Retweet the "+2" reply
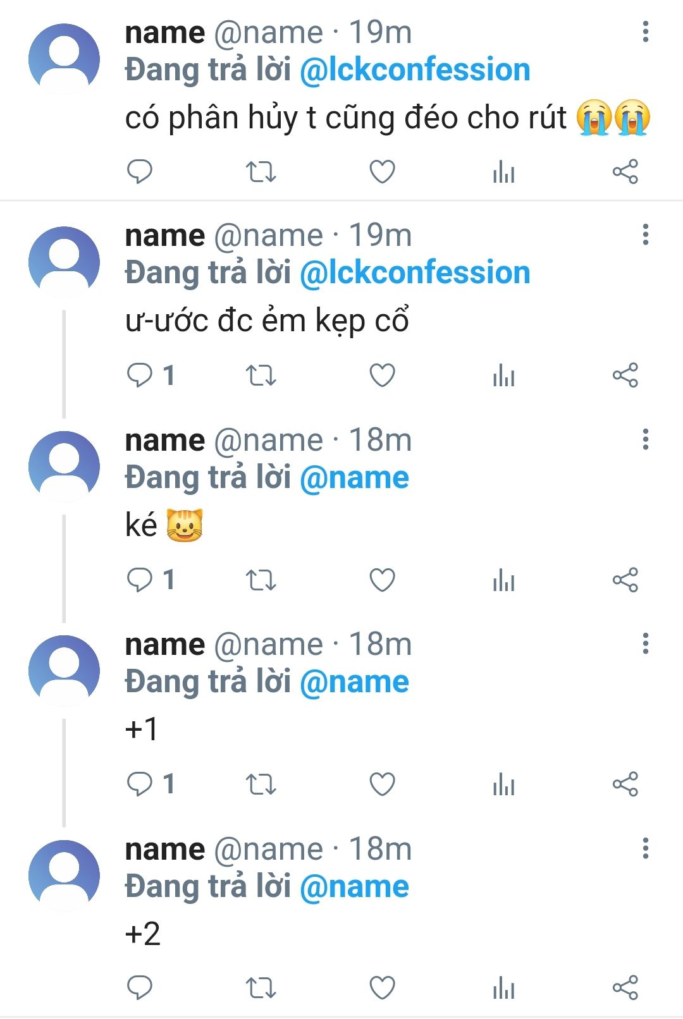The height and width of the screenshot is (1019, 683). coord(261,987)
